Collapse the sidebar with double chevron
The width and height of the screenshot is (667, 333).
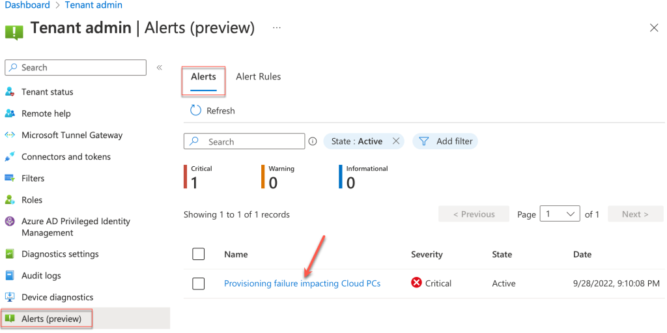[x=160, y=68]
